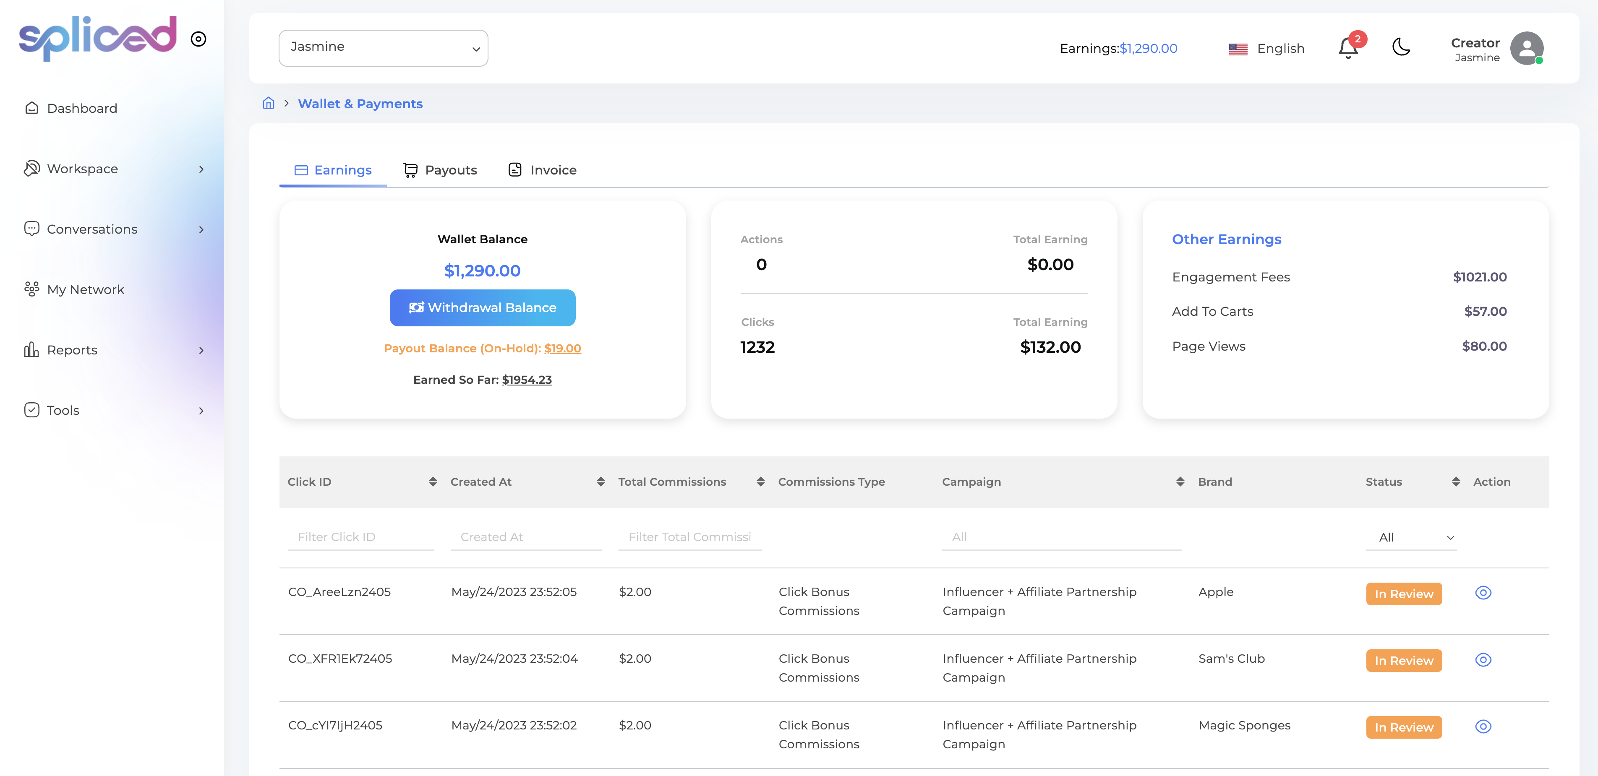Image resolution: width=1598 pixels, height=776 pixels.
Task: Click the notifications bell icon
Action: (1347, 47)
